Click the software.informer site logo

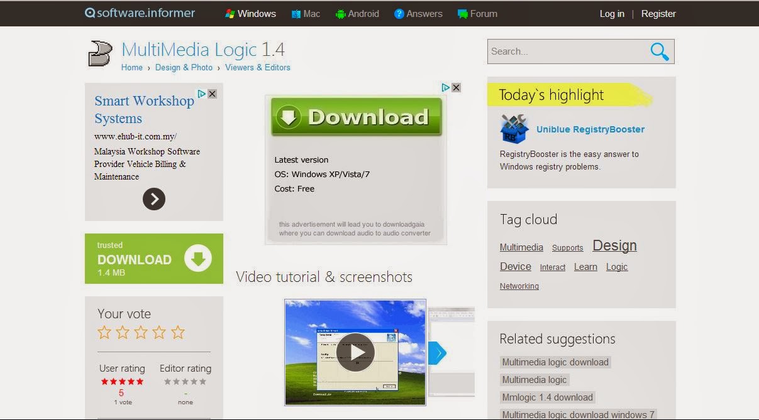[x=140, y=13]
